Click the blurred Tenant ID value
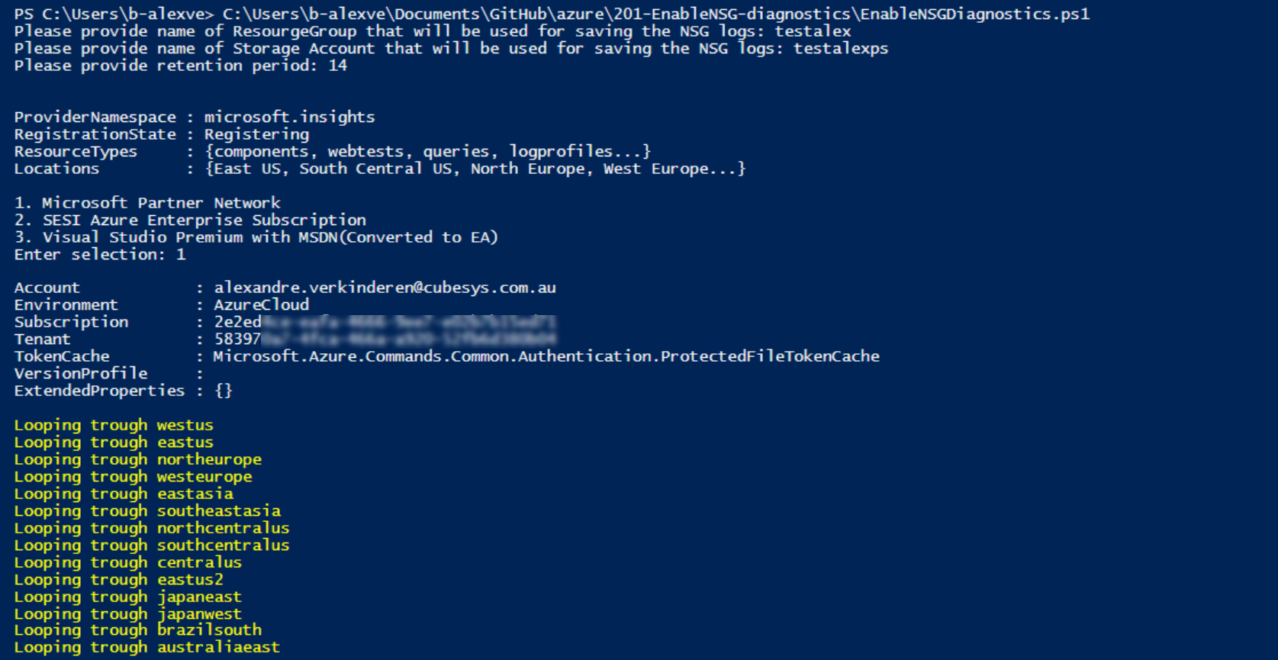1278x660 pixels. pos(385,339)
